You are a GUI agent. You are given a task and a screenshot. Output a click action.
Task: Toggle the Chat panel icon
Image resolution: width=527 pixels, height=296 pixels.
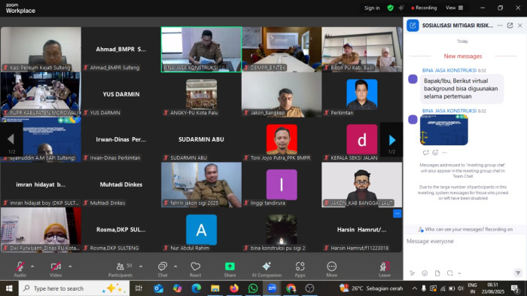click(163, 269)
